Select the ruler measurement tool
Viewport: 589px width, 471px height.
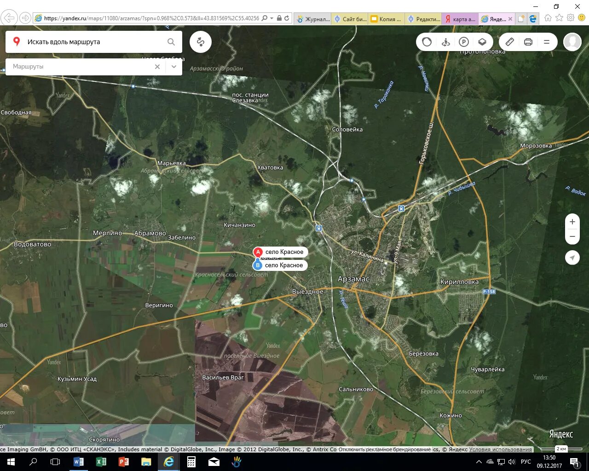tap(510, 42)
